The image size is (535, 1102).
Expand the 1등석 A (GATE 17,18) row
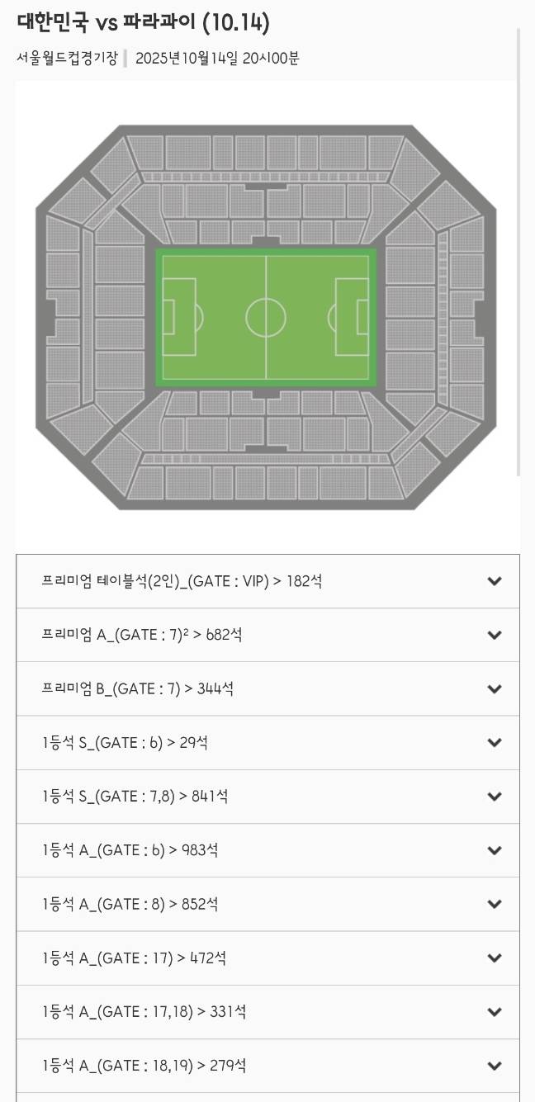(494, 1011)
